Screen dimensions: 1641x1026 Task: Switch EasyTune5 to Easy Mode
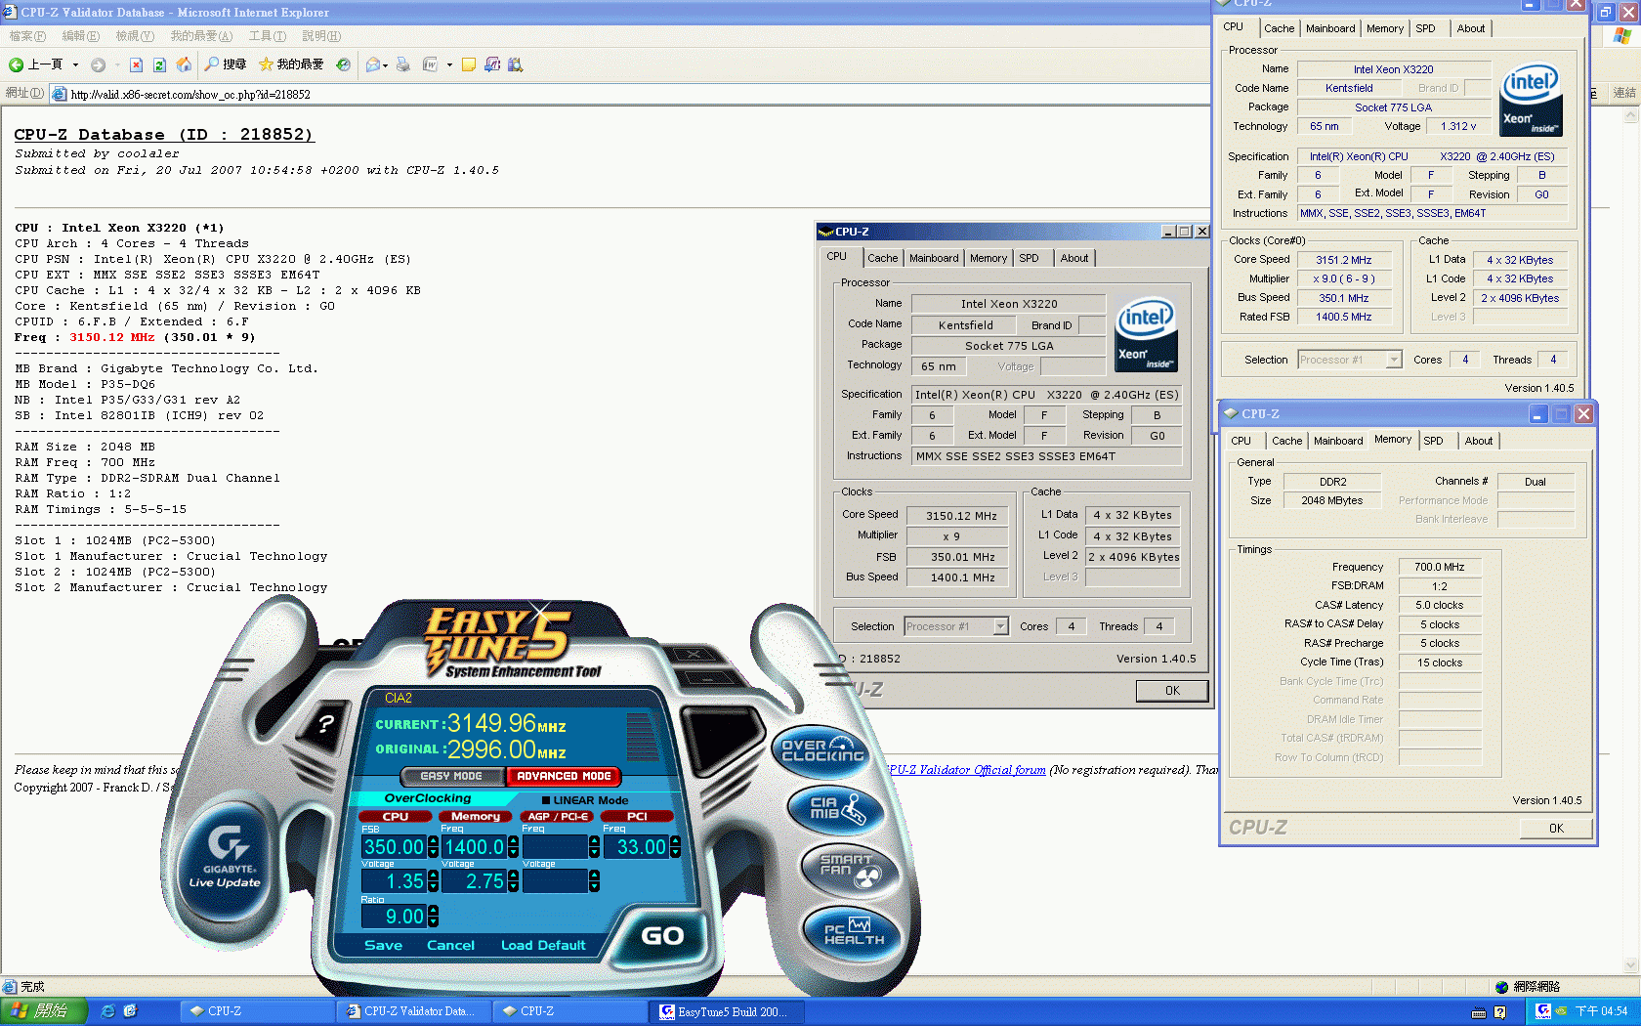pyautogui.click(x=451, y=776)
